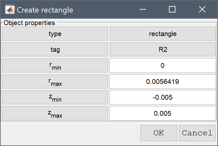Click the type property label cell

pyautogui.click(x=55, y=34)
